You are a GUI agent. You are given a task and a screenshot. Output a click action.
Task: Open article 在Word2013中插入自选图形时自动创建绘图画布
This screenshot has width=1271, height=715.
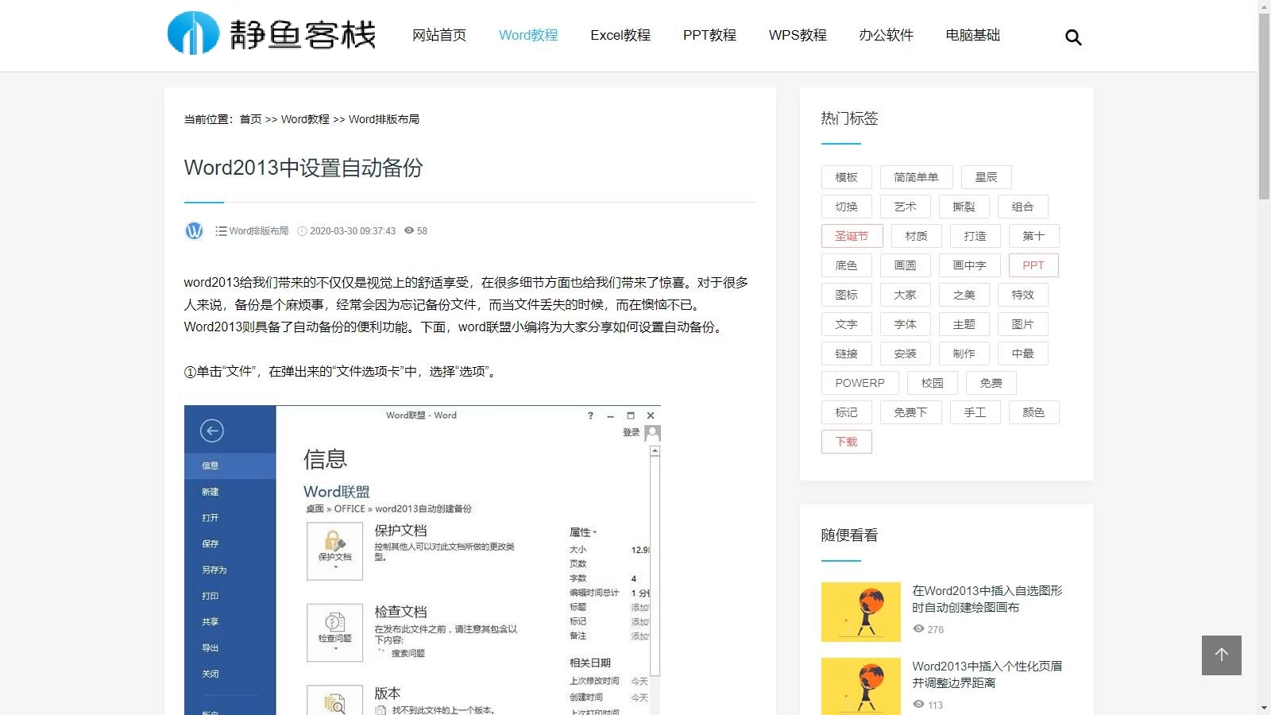tap(987, 599)
